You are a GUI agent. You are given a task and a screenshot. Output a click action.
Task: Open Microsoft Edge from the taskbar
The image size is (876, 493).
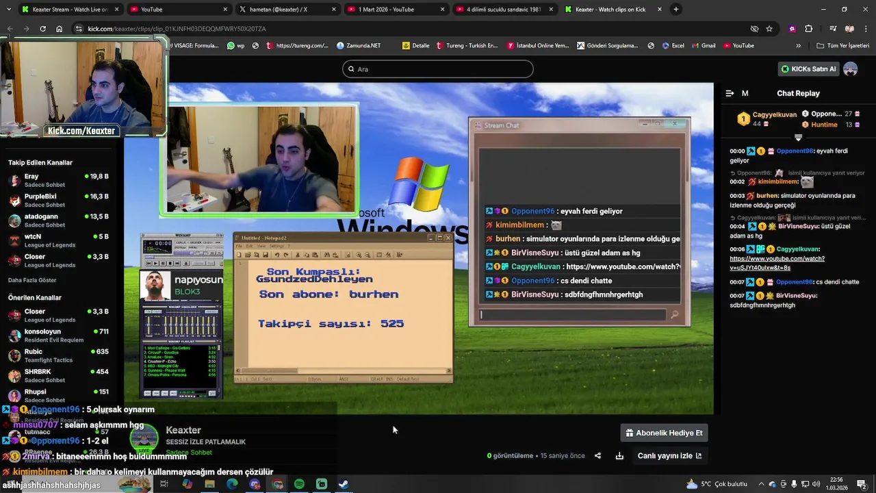pyautogui.click(x=232, y=484)
